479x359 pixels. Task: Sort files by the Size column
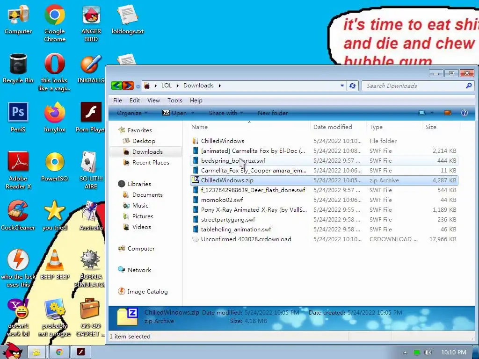click(441, 127)
